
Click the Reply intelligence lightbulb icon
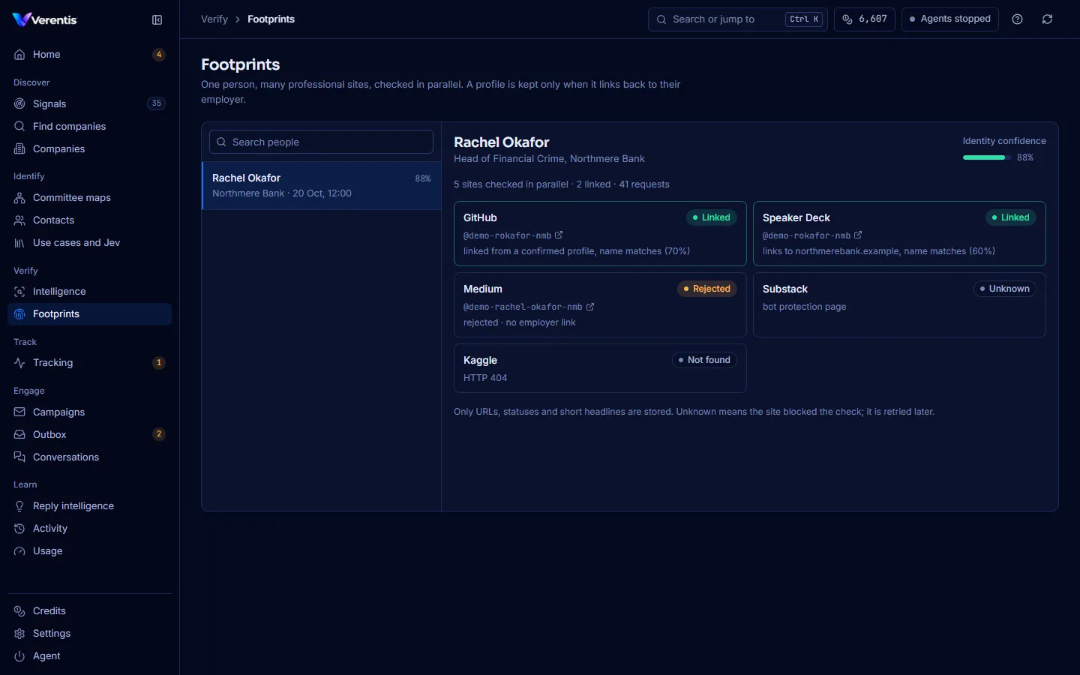pos(19,506)
